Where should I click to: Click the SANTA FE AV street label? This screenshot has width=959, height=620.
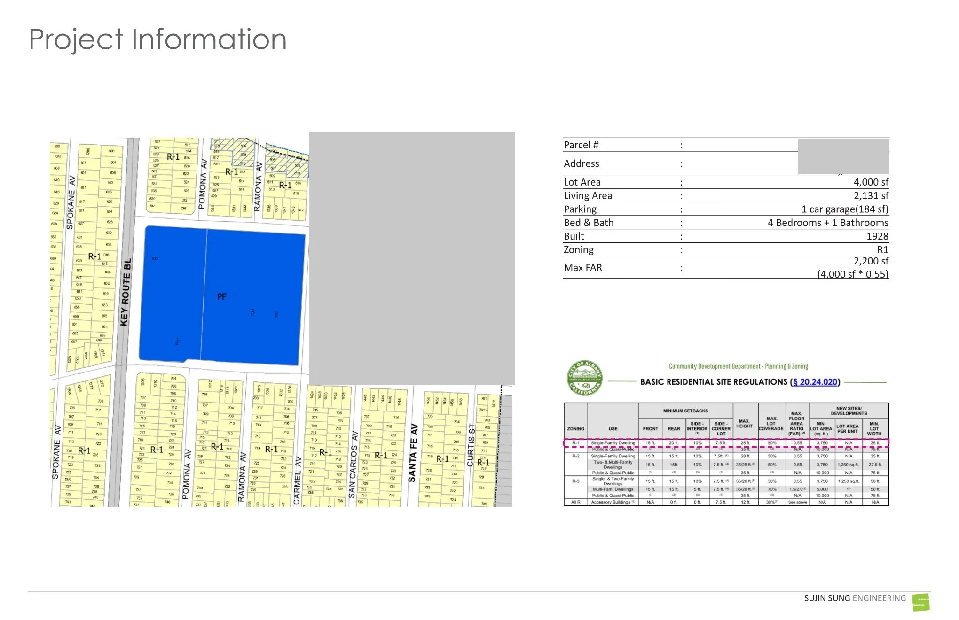[413, 453]
